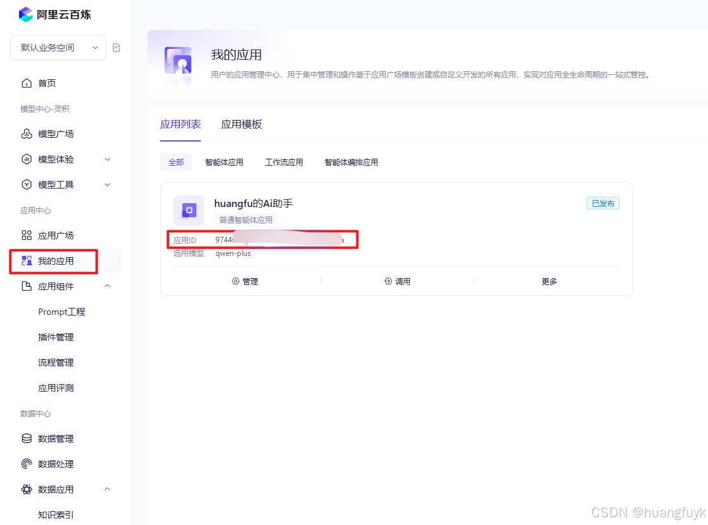This screenshot has height=525, width=708.
Task: Collapse the 数据应用 section chevron
Action: tap(107, 489)
